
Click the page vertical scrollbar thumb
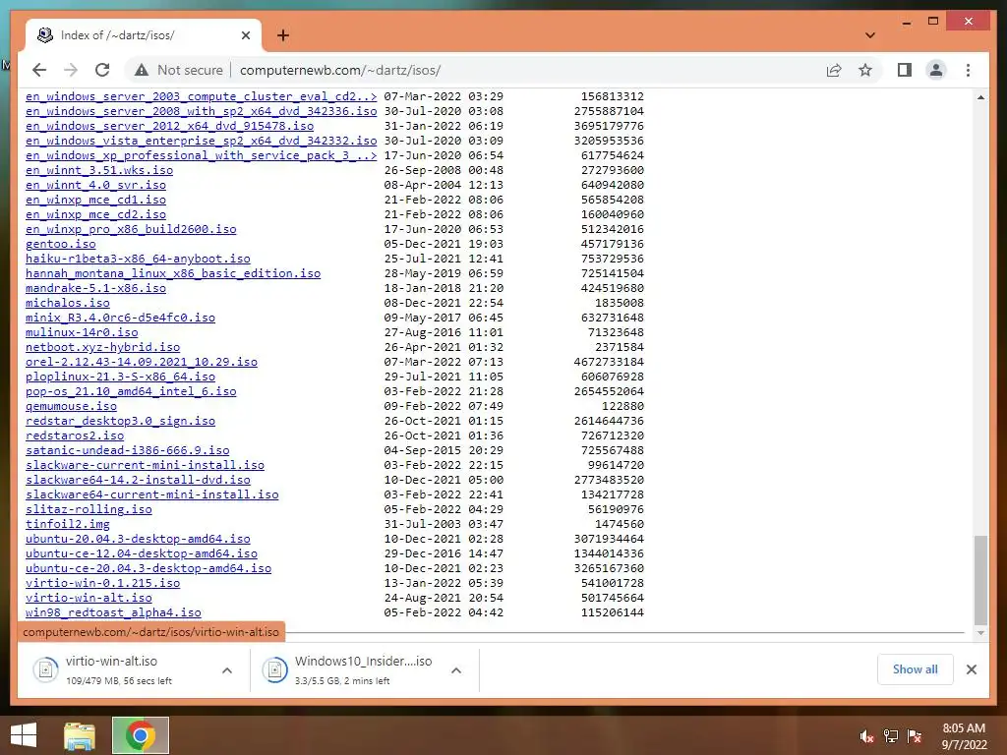(x=980, y=580)
